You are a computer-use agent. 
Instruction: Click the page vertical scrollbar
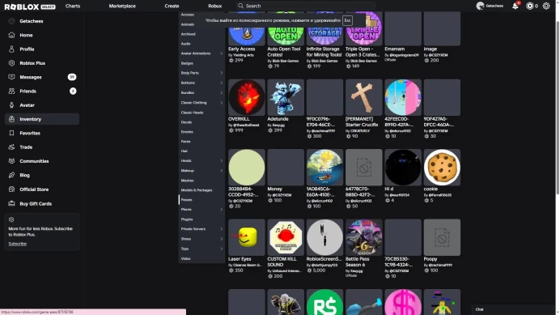click(558, 107)
